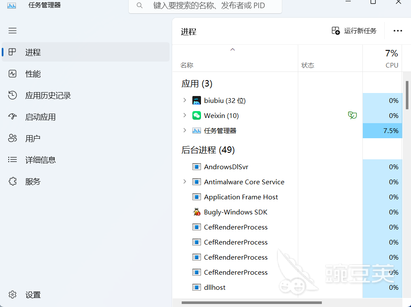Open the three-dot more options menu

click(398, 31)
